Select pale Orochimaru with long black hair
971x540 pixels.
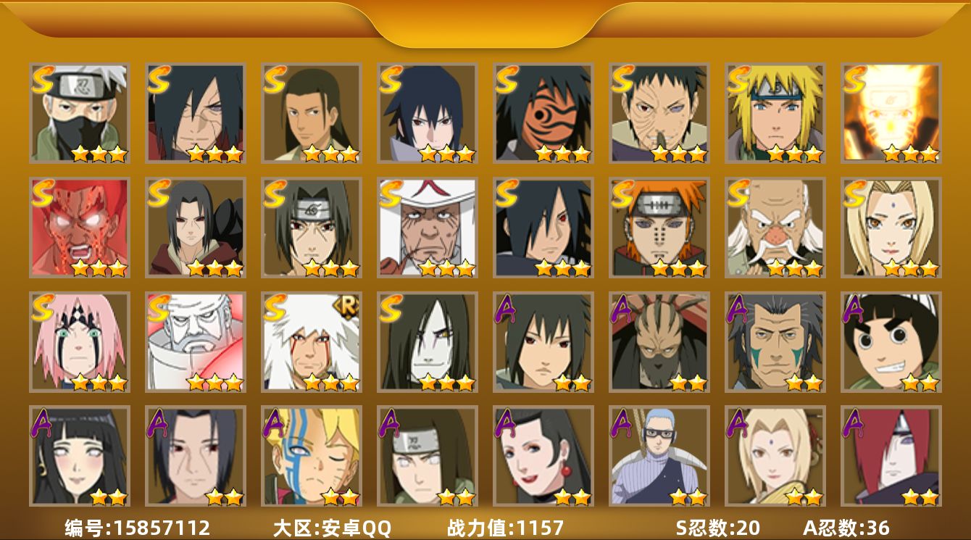tap(428, 342)
